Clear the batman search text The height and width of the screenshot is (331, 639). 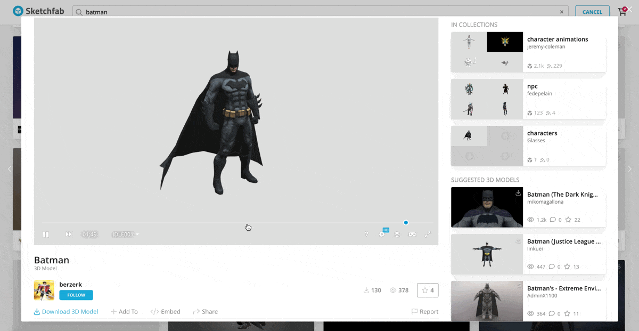click(561, 12)
